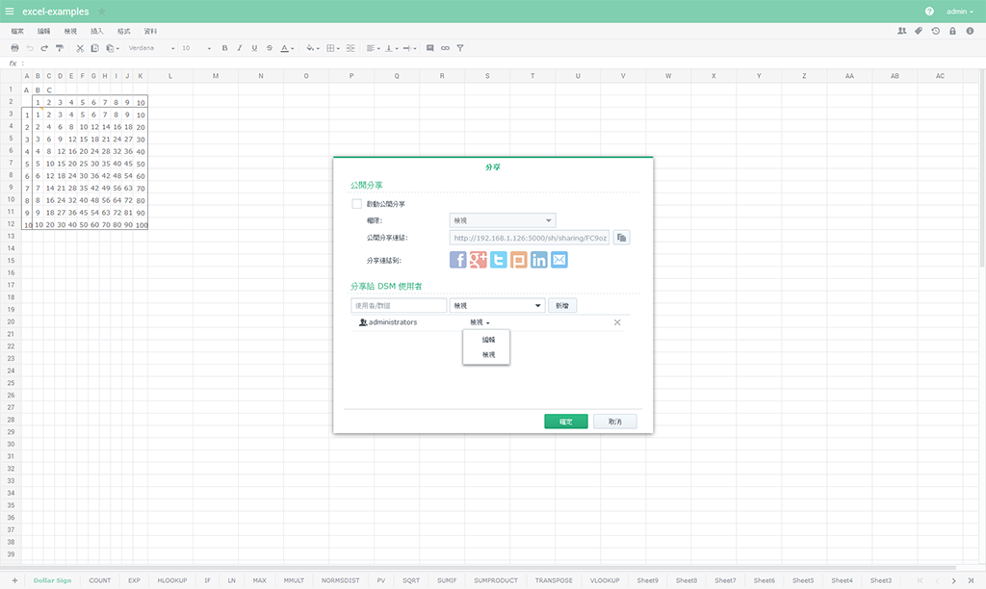Click the filter funnel icon
Image resolution: width=986 pixels, height=589 pixels.
pyautogui.click(x=460, y=48)
